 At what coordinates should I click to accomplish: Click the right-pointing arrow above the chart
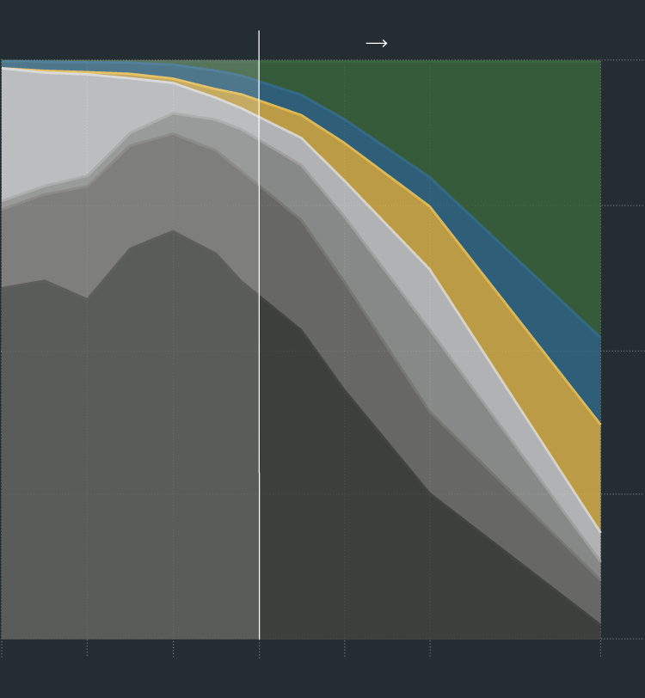tap(376, 44)
